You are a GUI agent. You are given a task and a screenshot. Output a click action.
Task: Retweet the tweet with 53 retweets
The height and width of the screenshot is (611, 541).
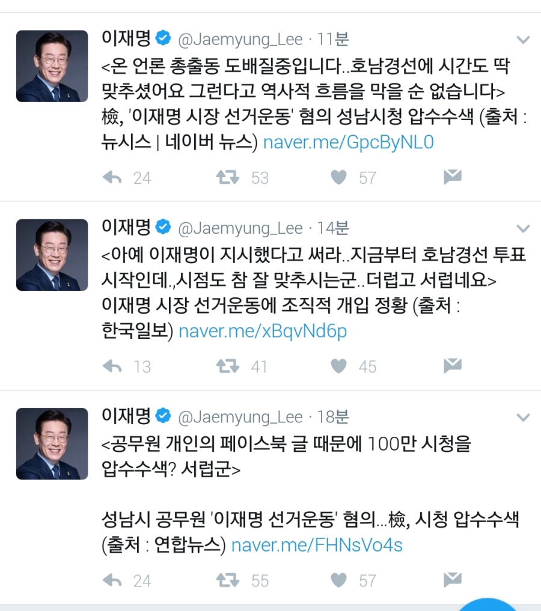tap(228, 178)
